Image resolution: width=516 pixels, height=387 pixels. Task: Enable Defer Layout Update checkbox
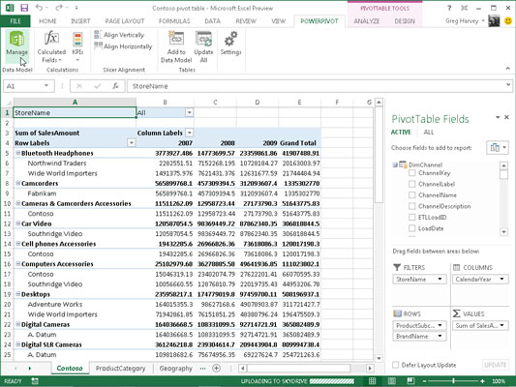click(x=396, y=365)
